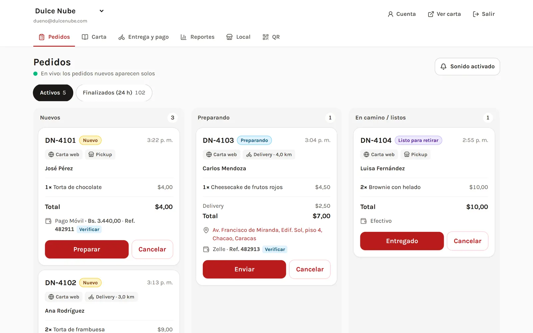The width and height of the screenshot is (533, 333).
Task: Click Salir to log out
Action: (x=484, y=14)
